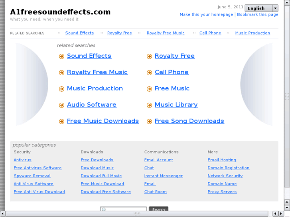Click the magnifier icon in the search box
This screenshot has height=217, width=290.
coord(104,209)
